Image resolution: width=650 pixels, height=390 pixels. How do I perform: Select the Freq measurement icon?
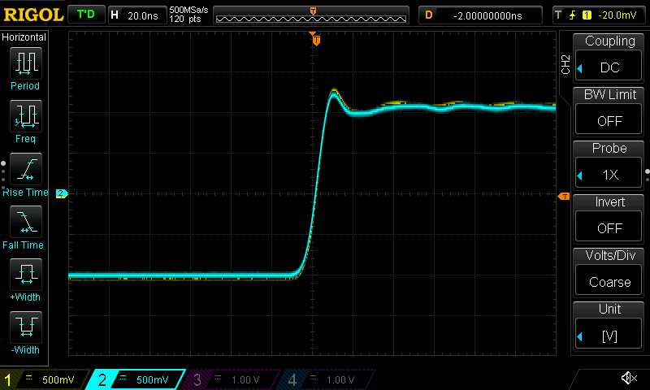pyautogui.click(x=26, y=116)
